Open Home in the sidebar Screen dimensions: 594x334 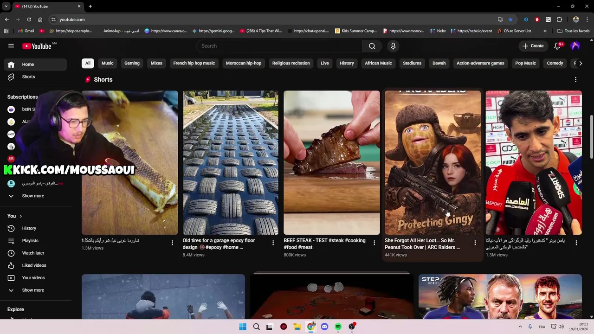35,64
